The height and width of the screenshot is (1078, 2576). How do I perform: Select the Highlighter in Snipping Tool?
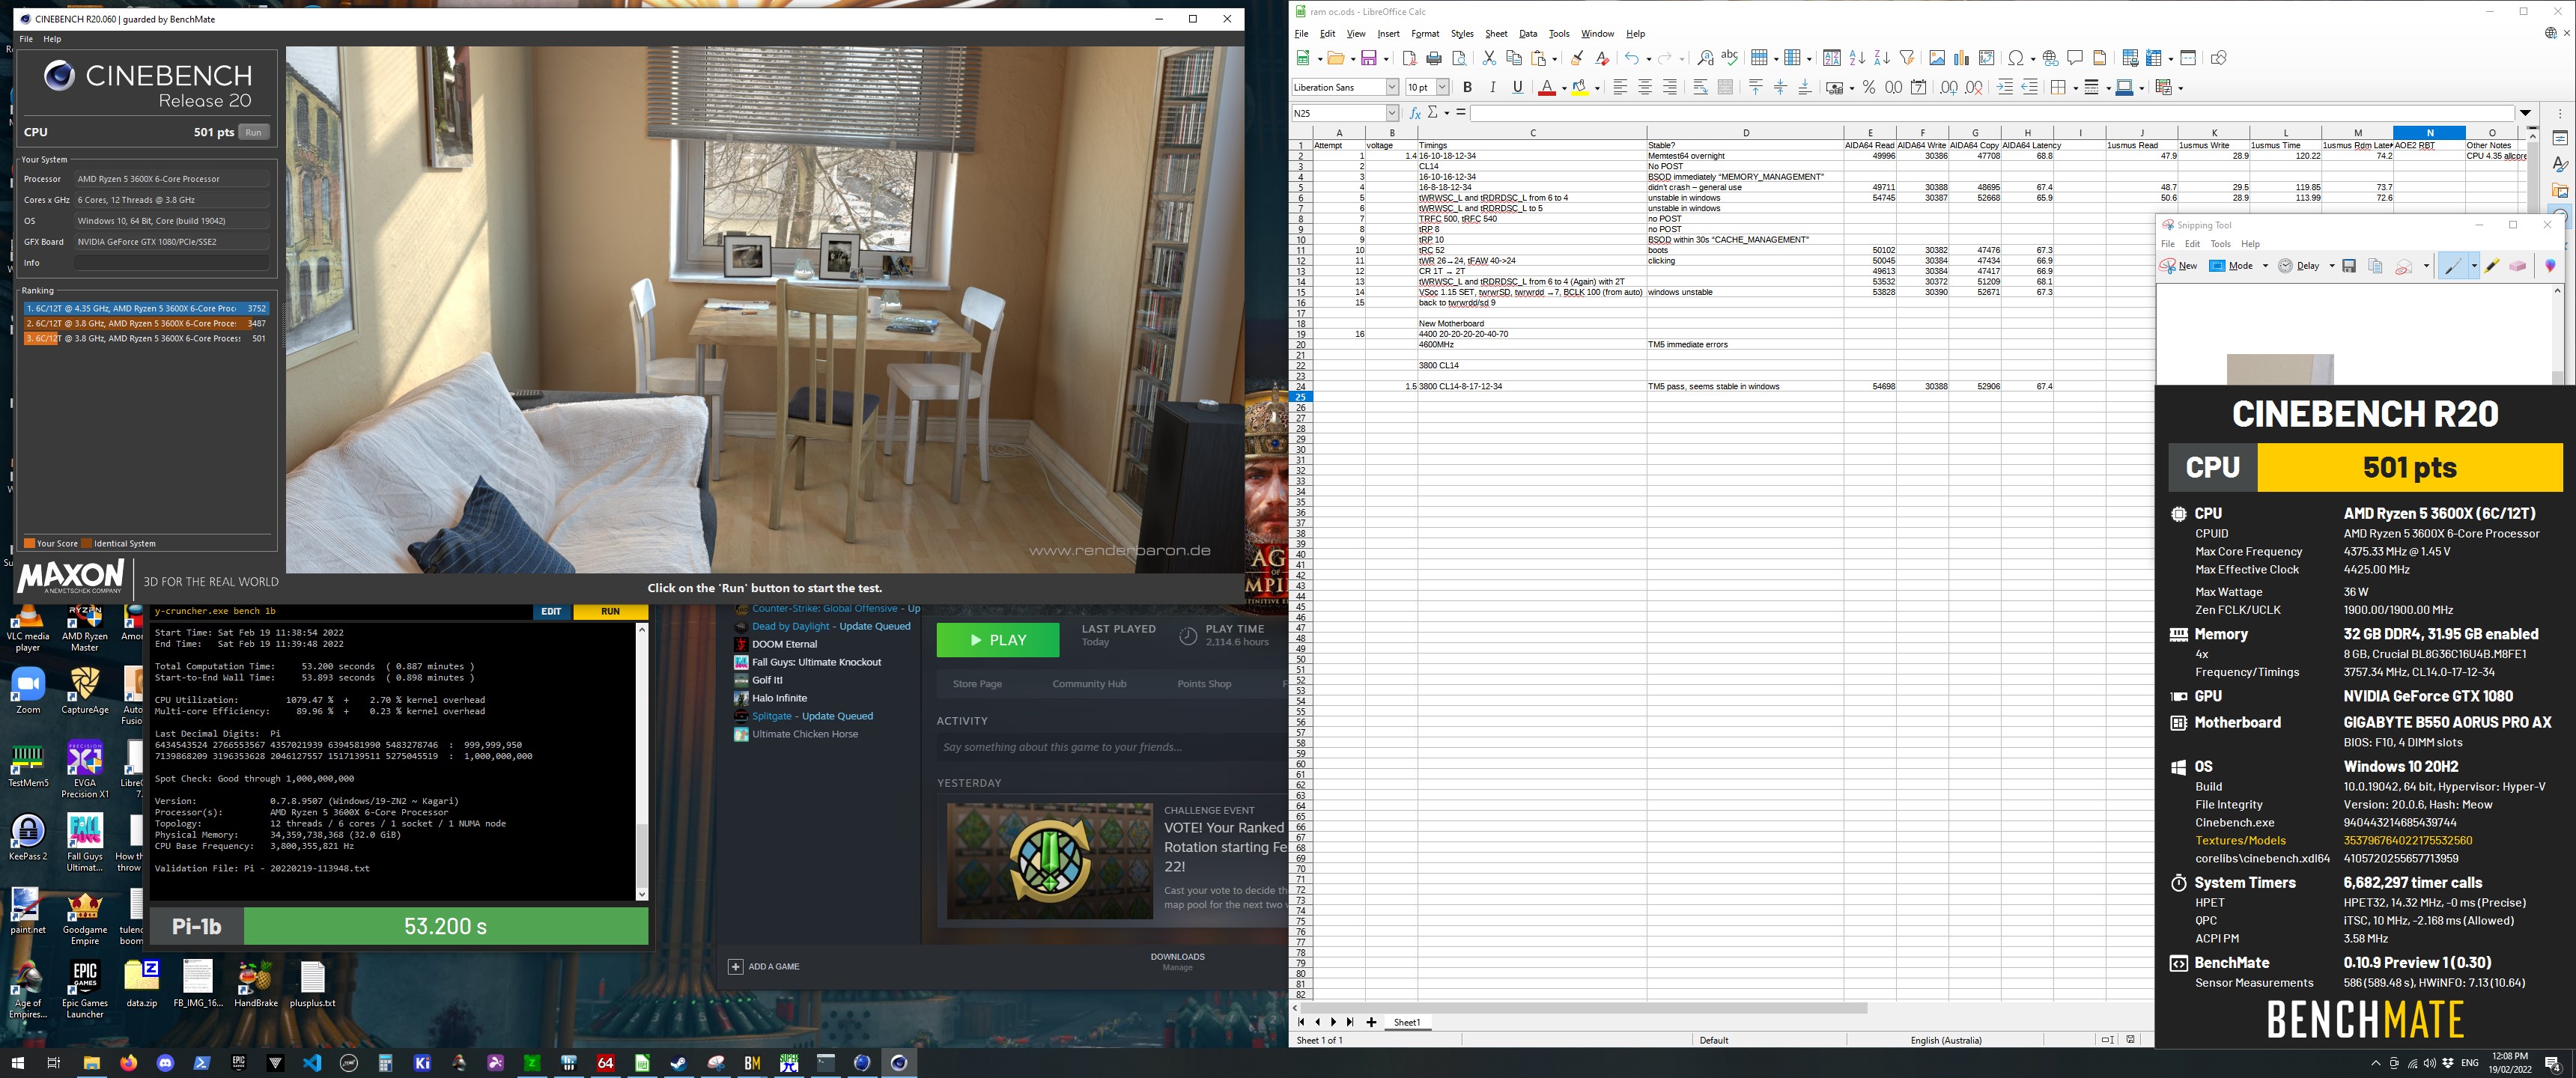tap(2491, 266)
